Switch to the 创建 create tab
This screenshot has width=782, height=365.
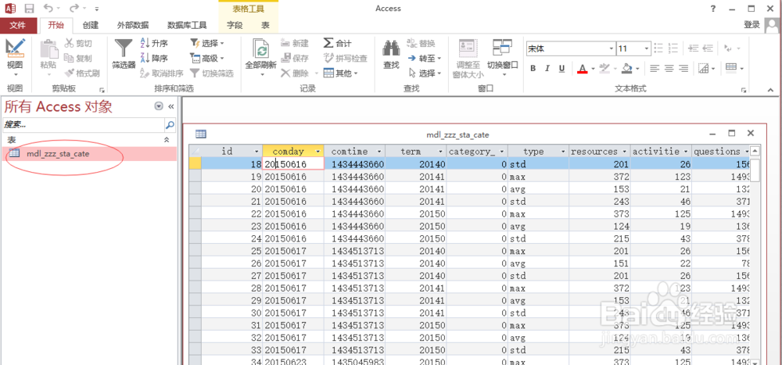coord(90,26)
